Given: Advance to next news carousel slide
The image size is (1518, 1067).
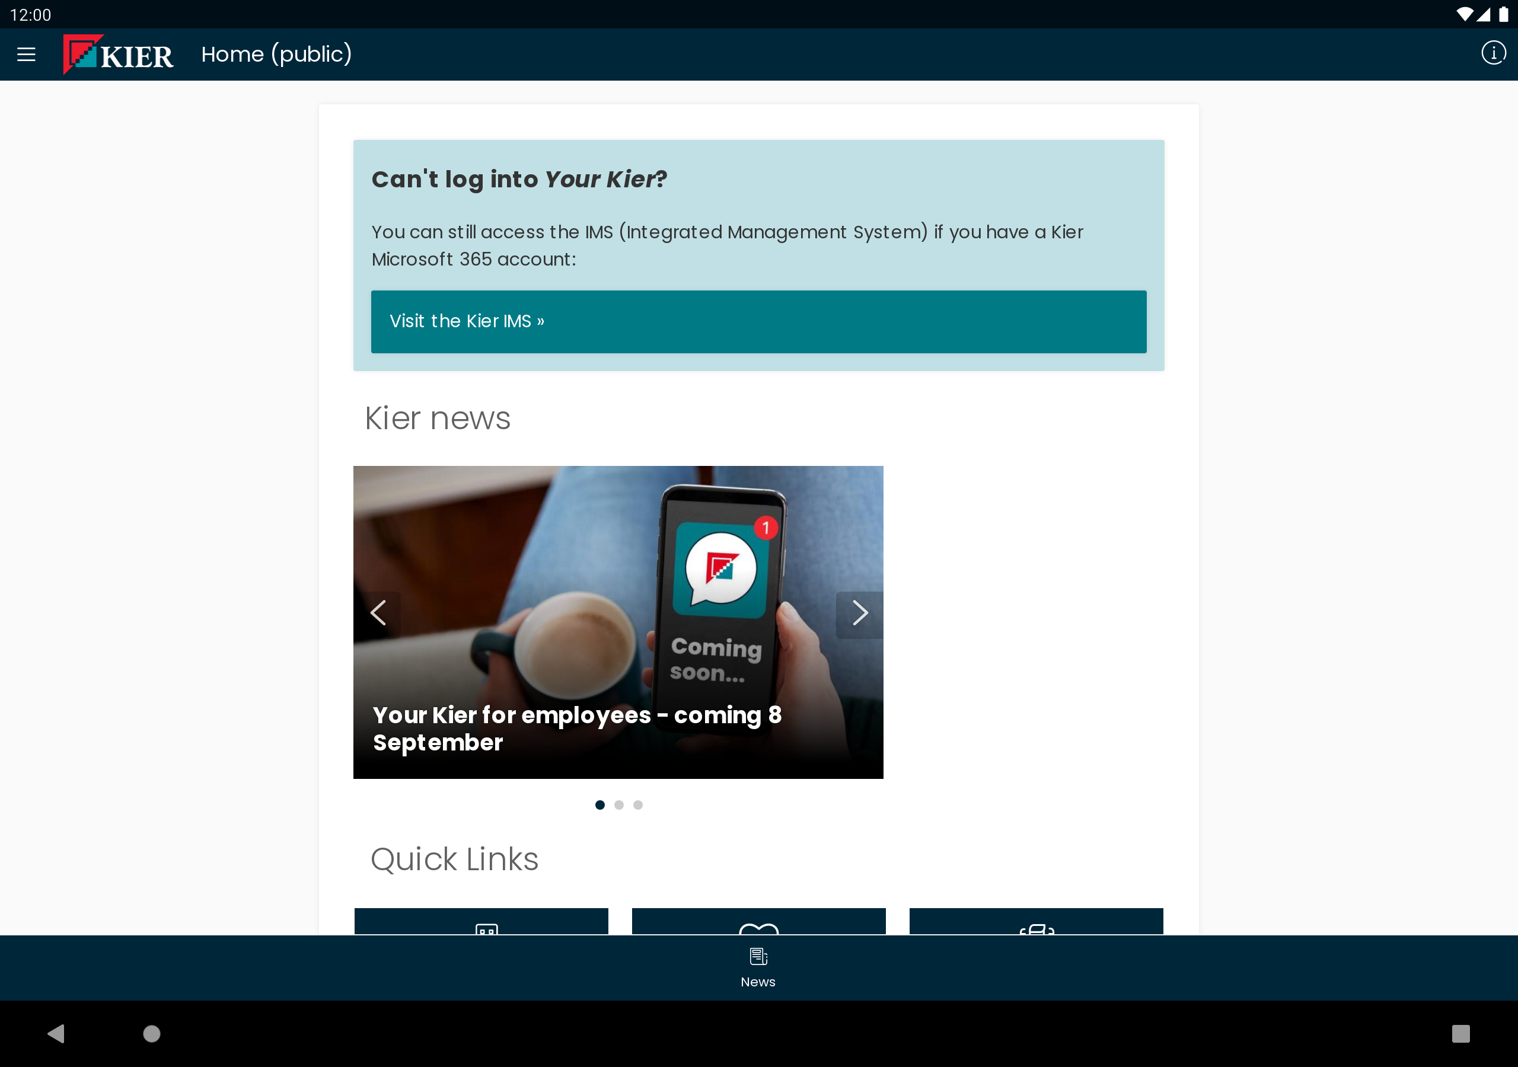Looking at the screenshot, I should coord(859,614).
